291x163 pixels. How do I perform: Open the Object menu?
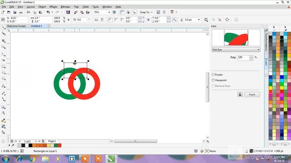42,7
